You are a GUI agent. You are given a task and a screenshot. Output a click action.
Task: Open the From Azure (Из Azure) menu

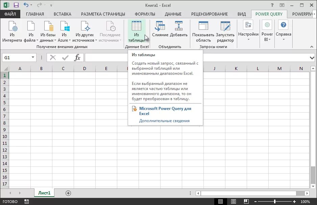coord(64,31)
